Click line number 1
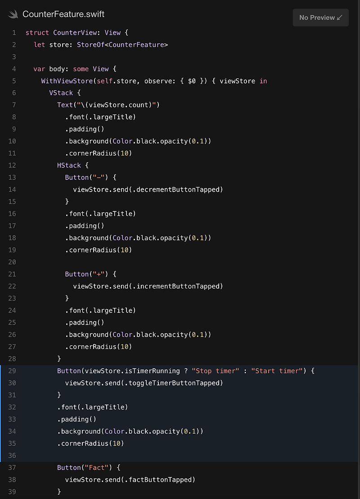This screenshot has height=499, width=360. click(14, 32)
